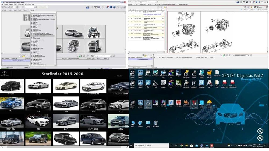Screen dimensions: 269x151
Task: Click the star favorites icon above parts list
Action: click(165, 7)
